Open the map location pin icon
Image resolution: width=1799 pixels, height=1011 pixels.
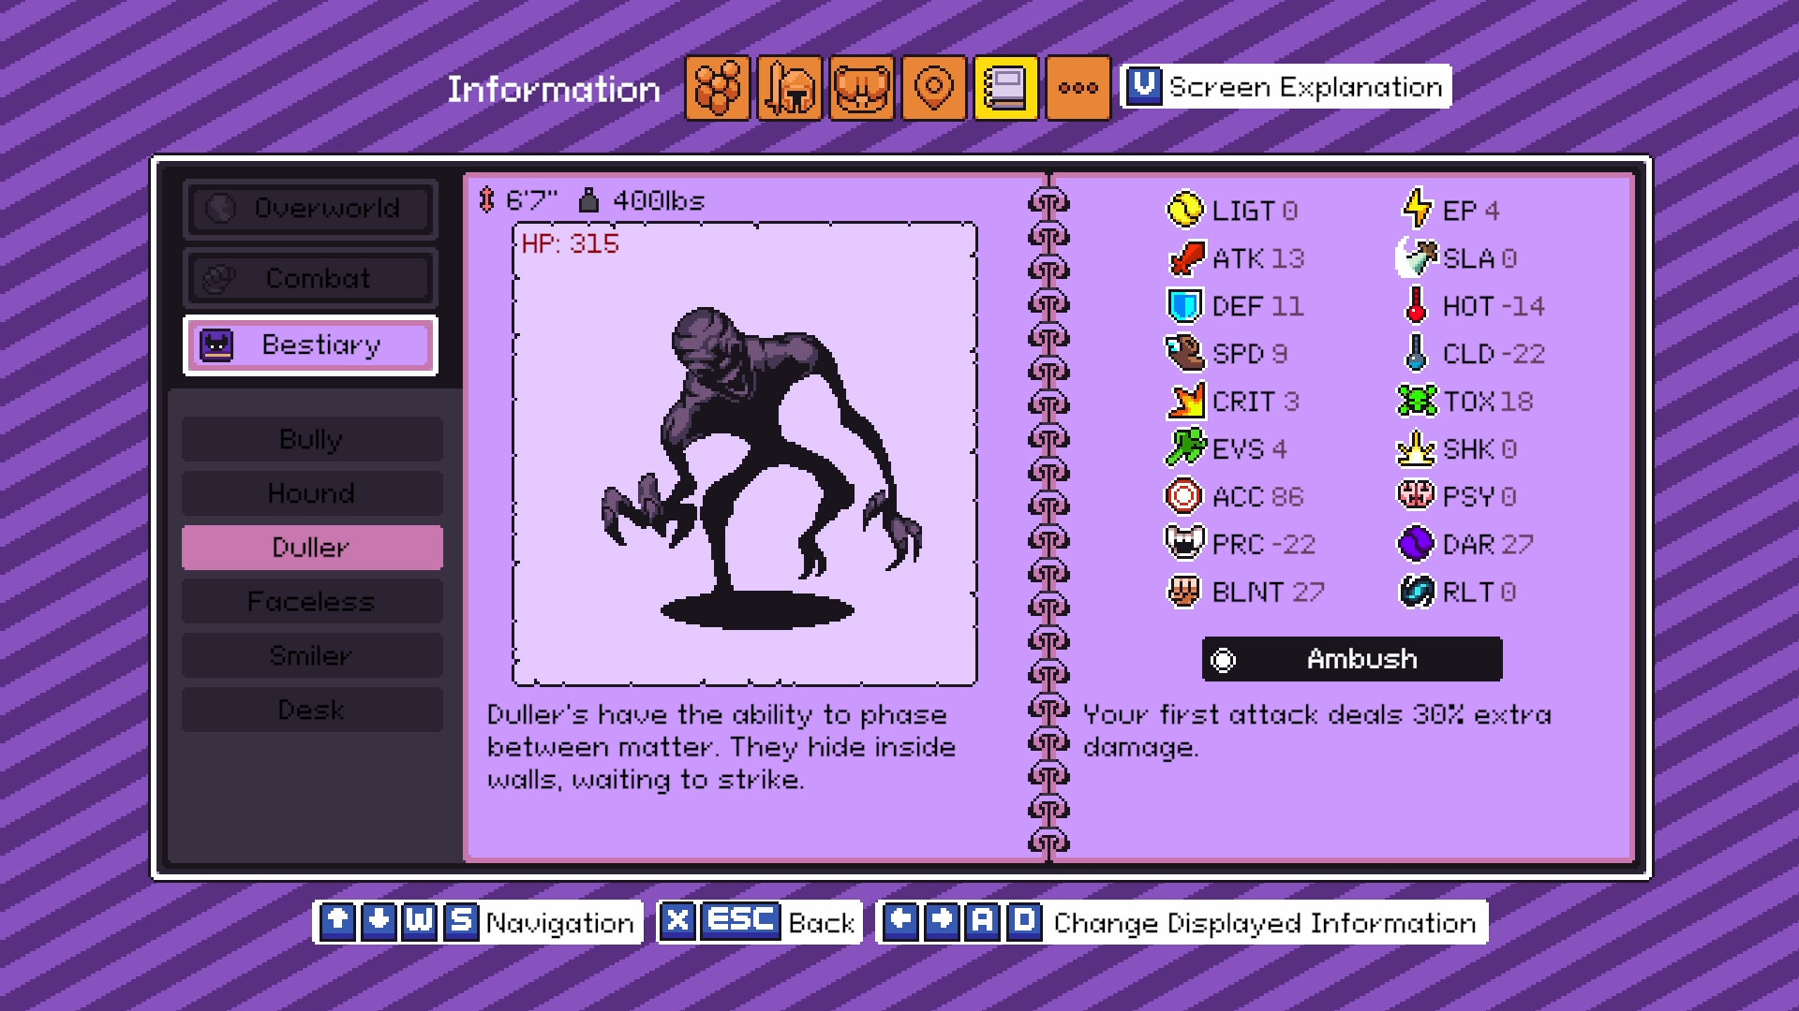point(933,87)
